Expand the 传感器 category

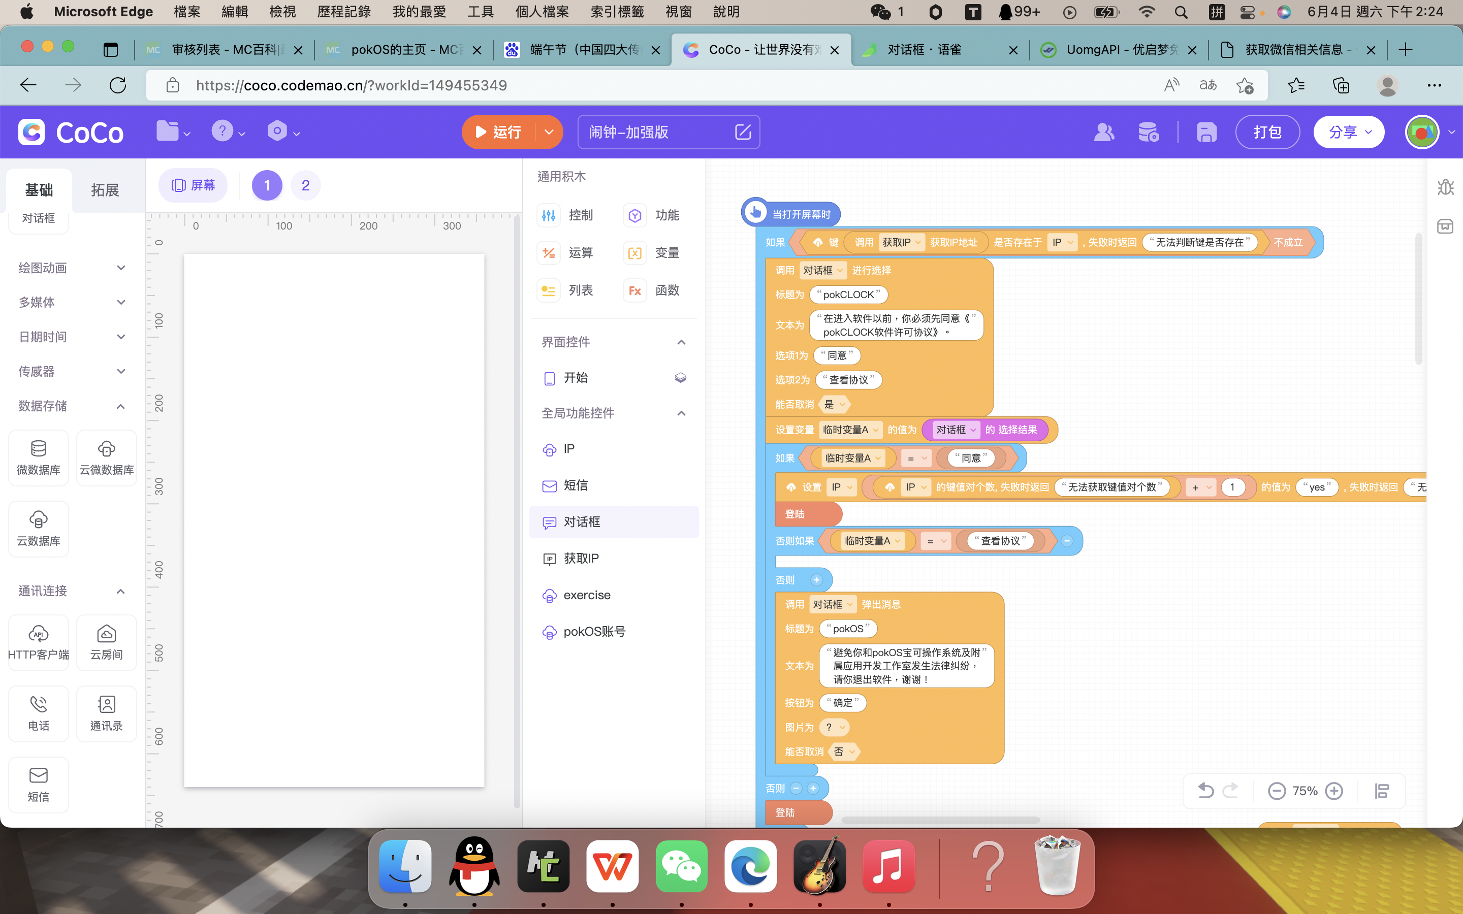73,371
